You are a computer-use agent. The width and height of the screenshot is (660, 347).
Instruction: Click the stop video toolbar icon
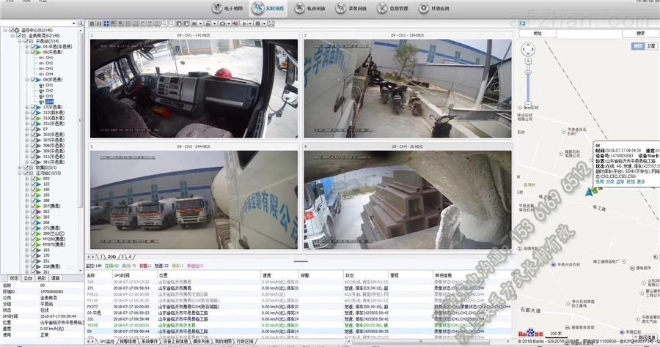257,23
